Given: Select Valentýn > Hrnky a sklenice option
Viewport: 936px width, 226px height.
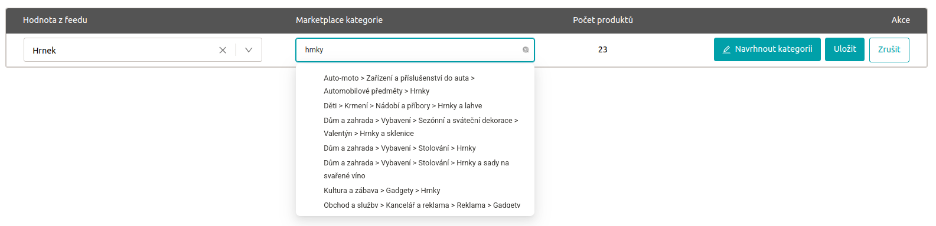Looking at the screenshot, I should pyautogui.click(x=415, y=127).
